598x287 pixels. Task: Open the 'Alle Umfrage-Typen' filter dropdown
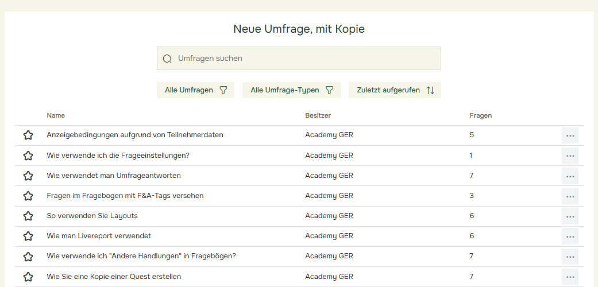[291, 90]
